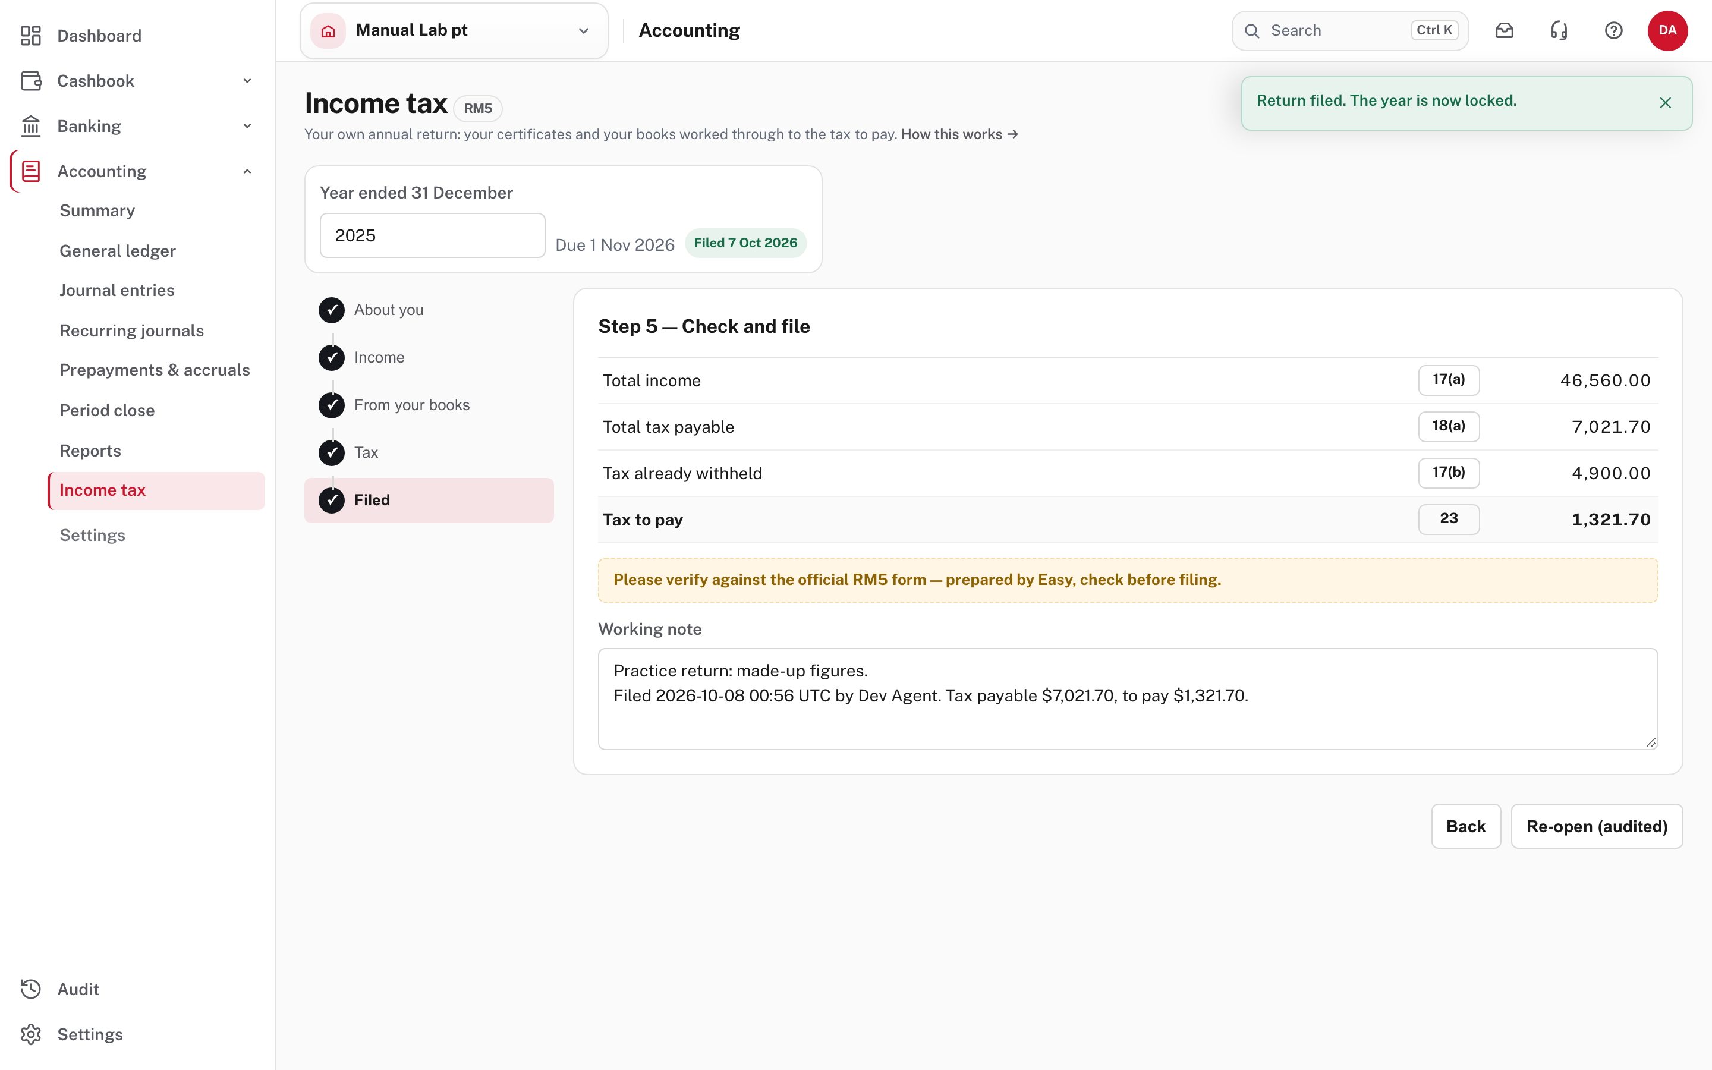This screenshot has width=1712, height=1070.
Task: Click Re-open (audited) button
Action: (1597, 826)
